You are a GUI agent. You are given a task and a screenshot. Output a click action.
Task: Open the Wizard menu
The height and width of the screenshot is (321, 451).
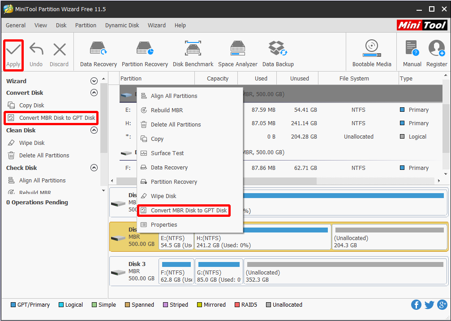[156, 25]
